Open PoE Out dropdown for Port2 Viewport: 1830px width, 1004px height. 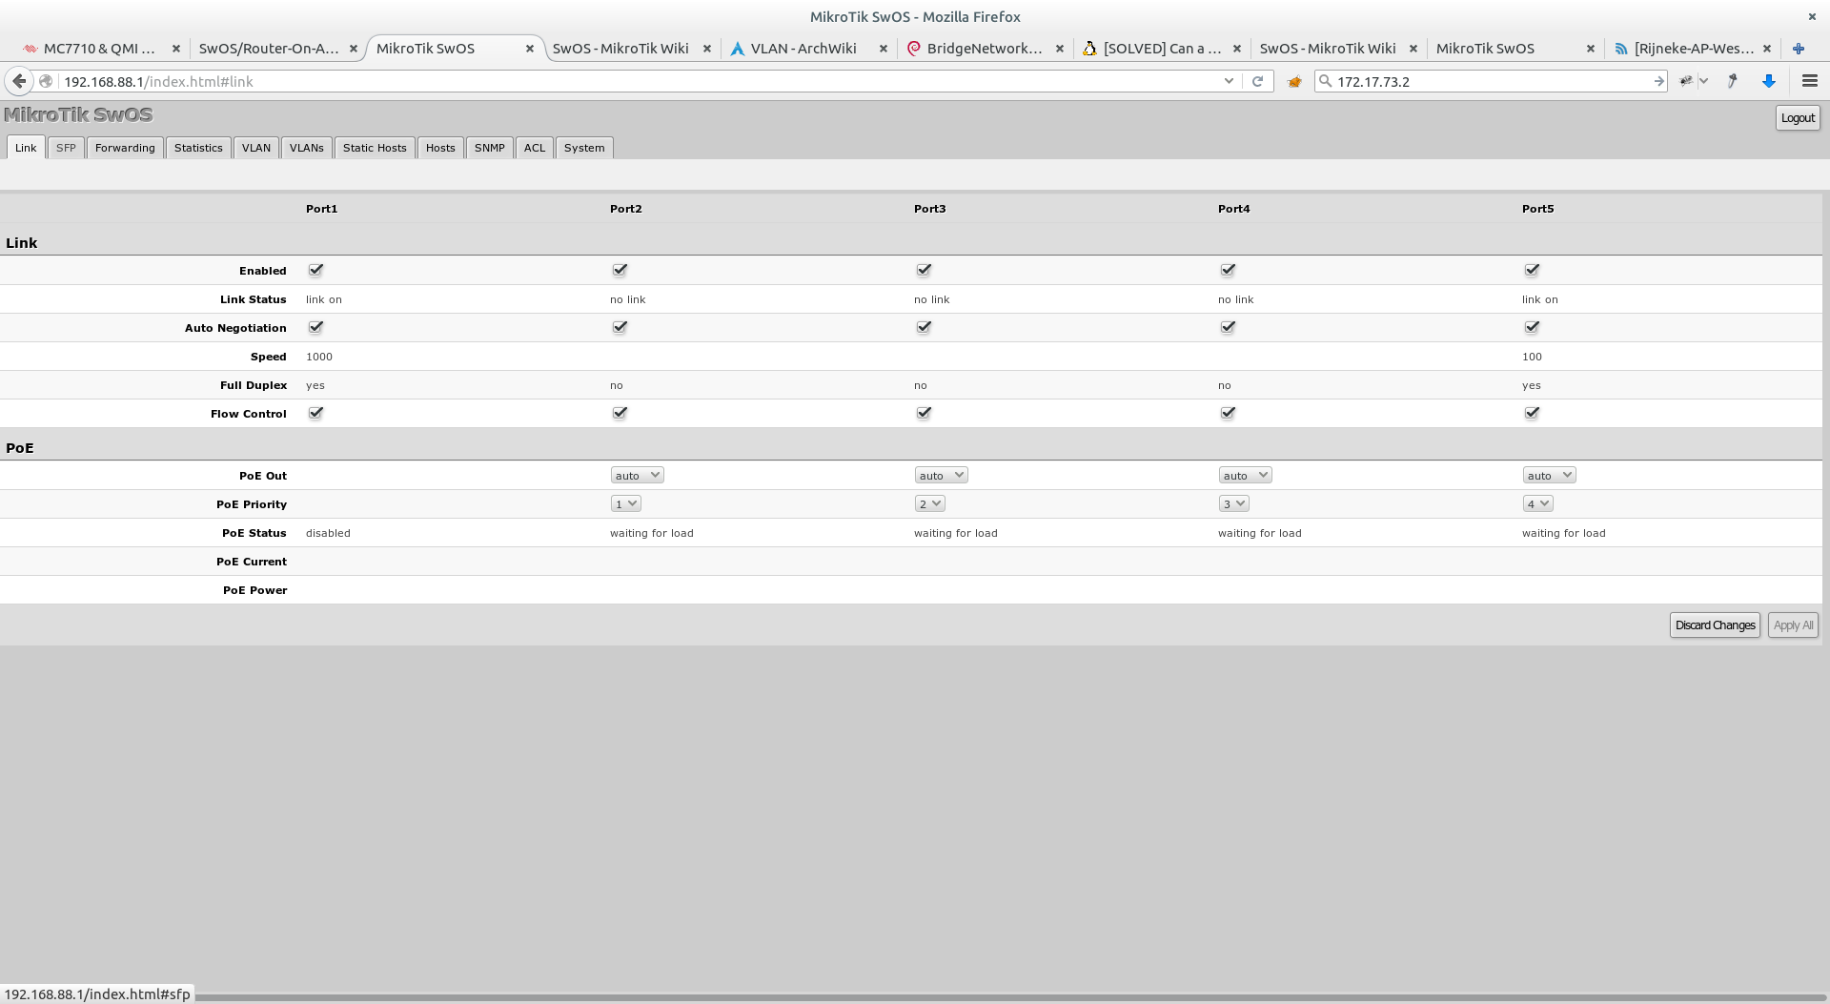(637, 475)
